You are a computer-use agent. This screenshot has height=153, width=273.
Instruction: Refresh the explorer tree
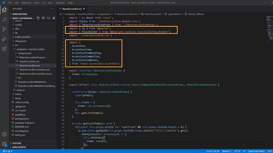click(x=49, y=18)
